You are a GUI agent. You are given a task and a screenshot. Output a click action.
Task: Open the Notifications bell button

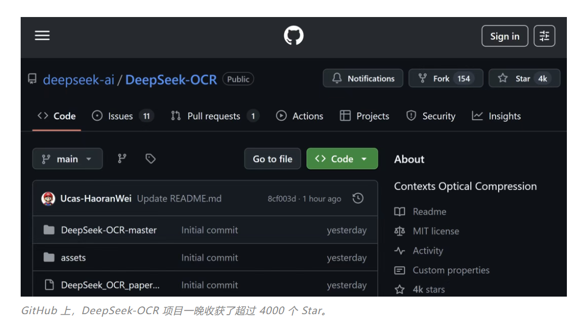363,78
